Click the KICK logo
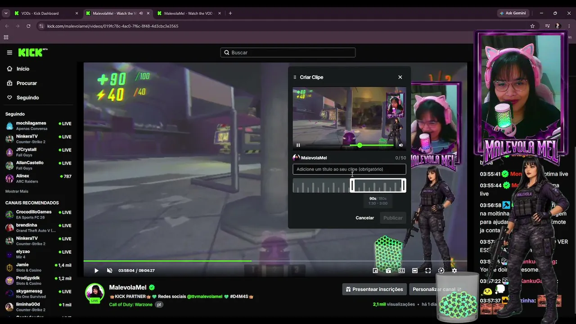Screen dimensions: 576x324 tap(33, 53)
